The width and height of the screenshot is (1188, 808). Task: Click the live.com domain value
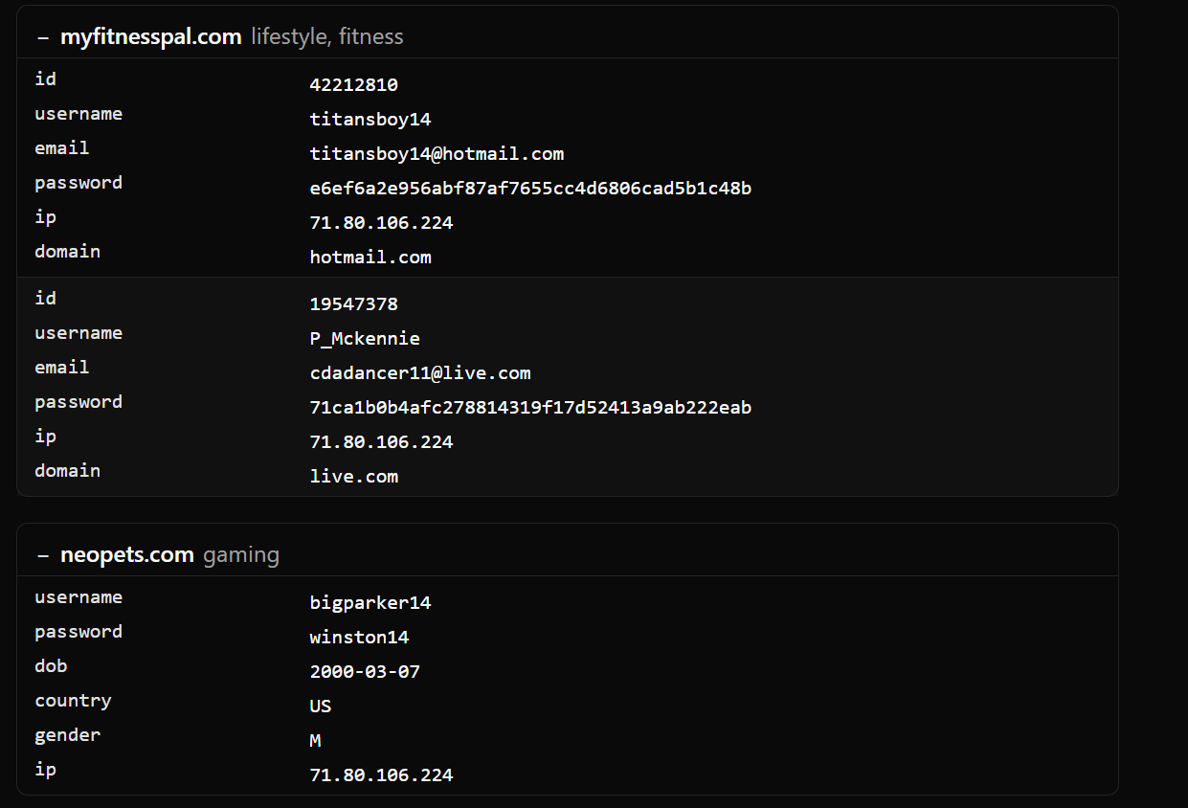point(353,477)
